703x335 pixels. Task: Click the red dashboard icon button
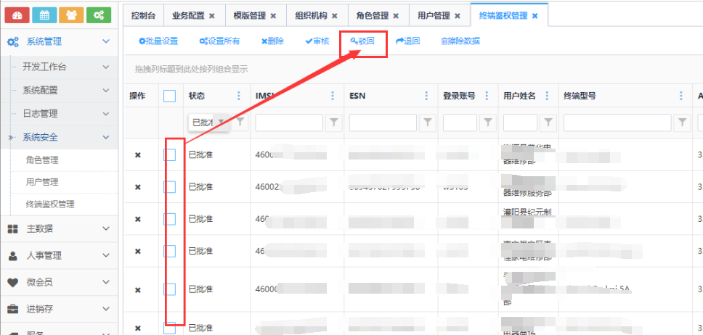click(x=16, y=15)
